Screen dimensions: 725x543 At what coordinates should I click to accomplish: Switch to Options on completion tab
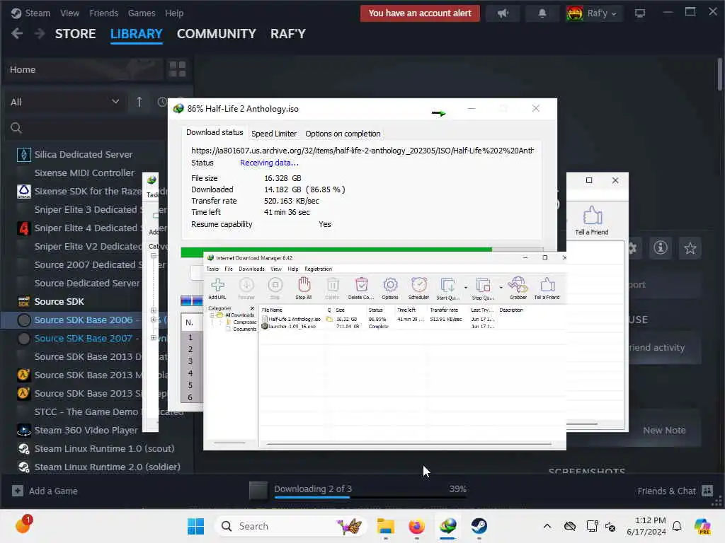(343, 134)
